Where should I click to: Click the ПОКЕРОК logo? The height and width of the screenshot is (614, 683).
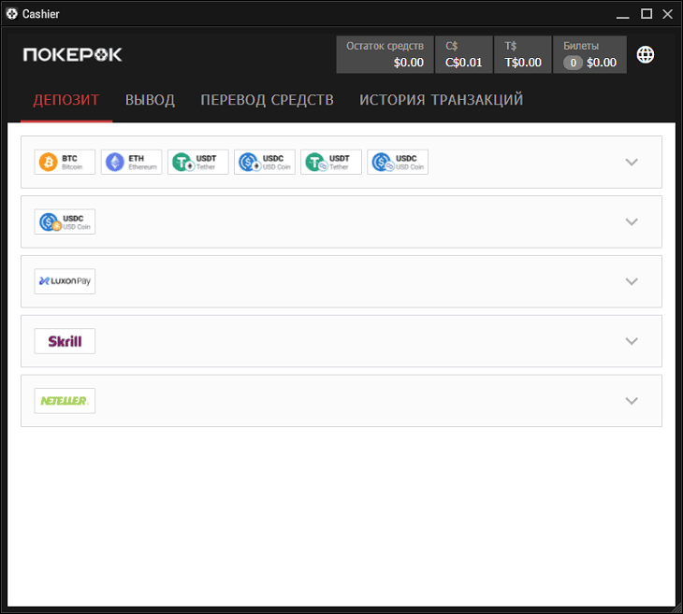click(x=73, y=55)
